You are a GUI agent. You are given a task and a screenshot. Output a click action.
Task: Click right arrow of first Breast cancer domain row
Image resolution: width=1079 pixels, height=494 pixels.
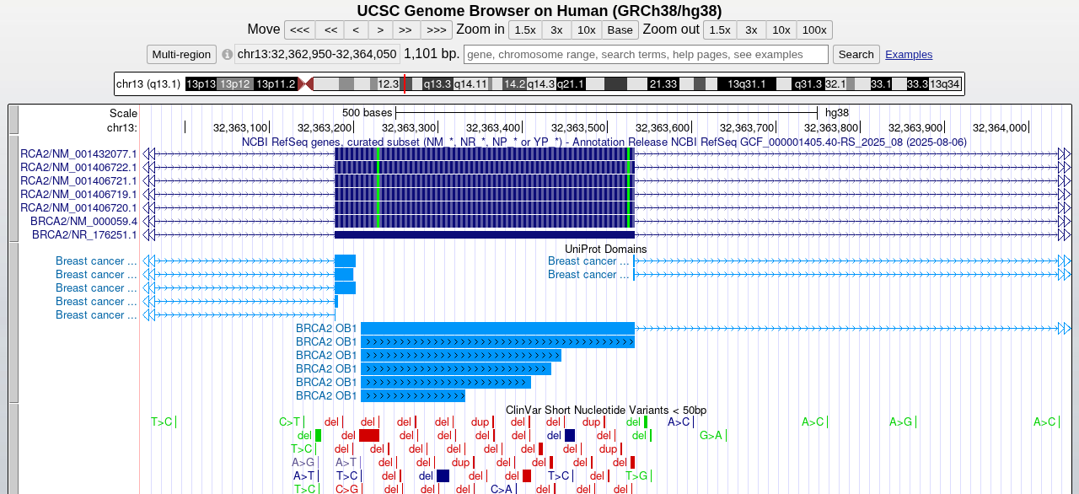click(1065, 261)
